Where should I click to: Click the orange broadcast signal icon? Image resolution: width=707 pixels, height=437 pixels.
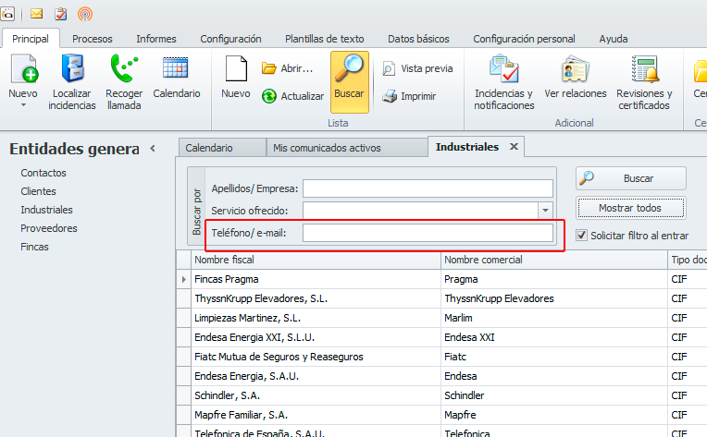[x=85, y=14]
